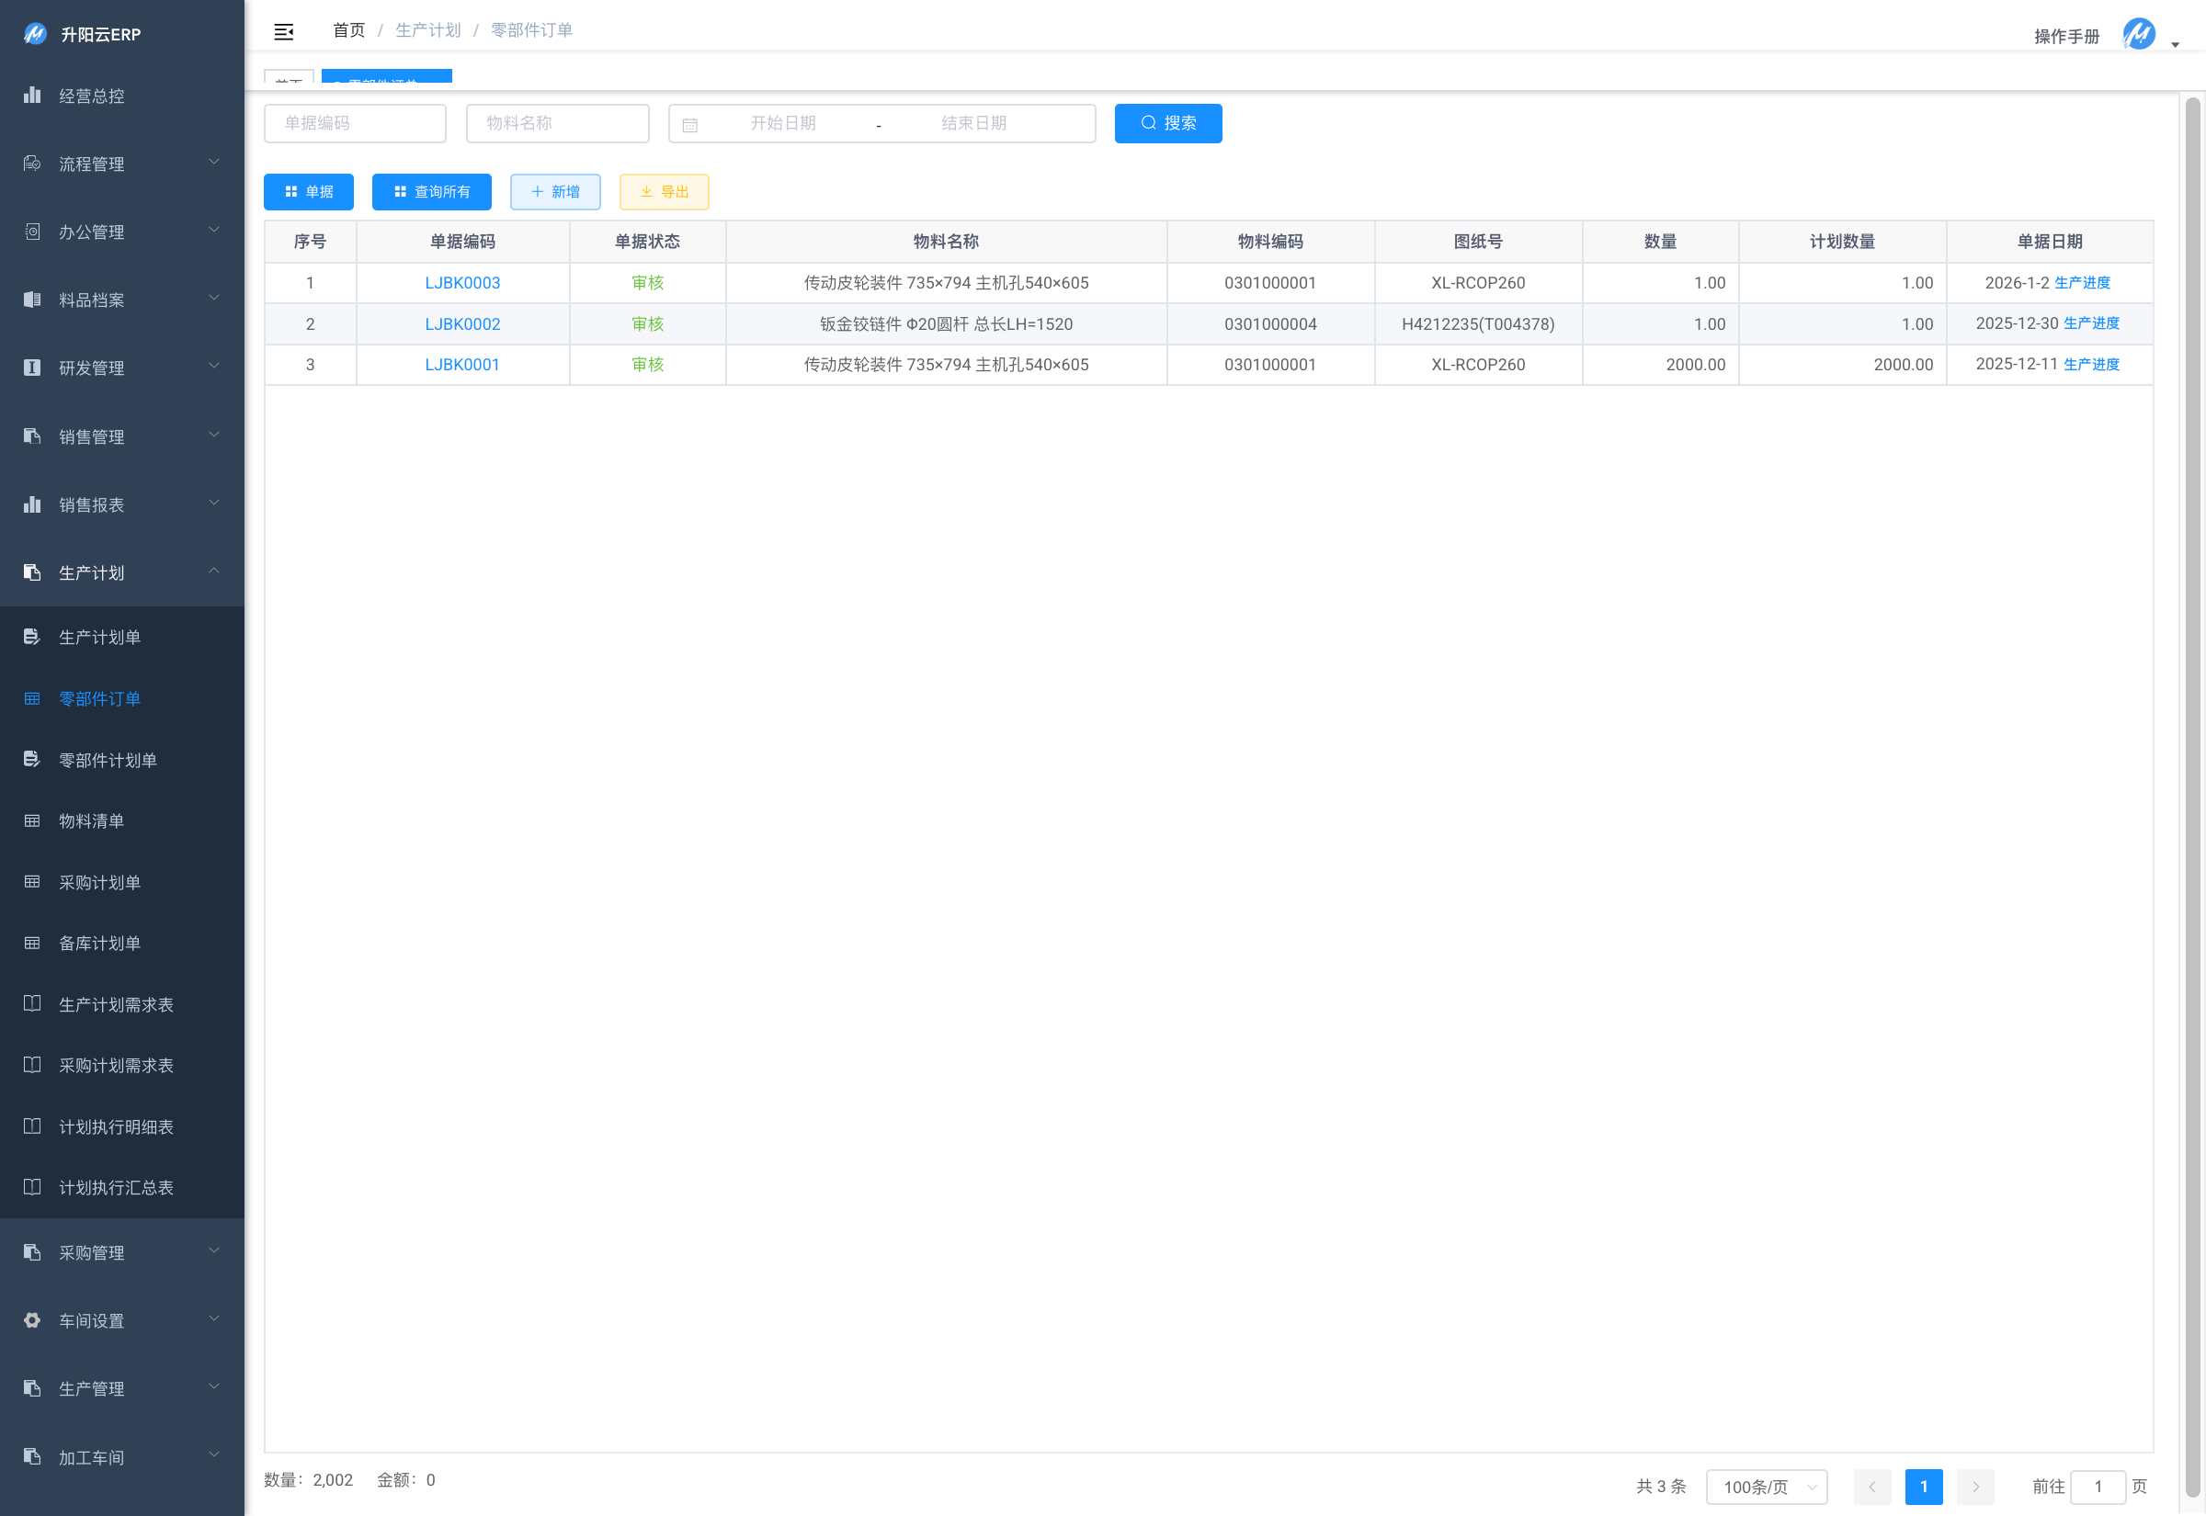The height and width of the screenshot is (1516, 2206).
Task: Click the 物料清单 table icon
Action: tap(32, 820)
